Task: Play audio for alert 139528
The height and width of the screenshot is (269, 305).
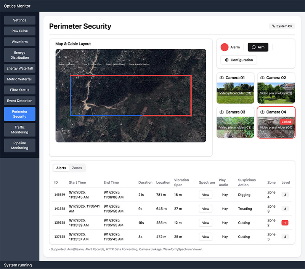Action: (x=225, y=223)
